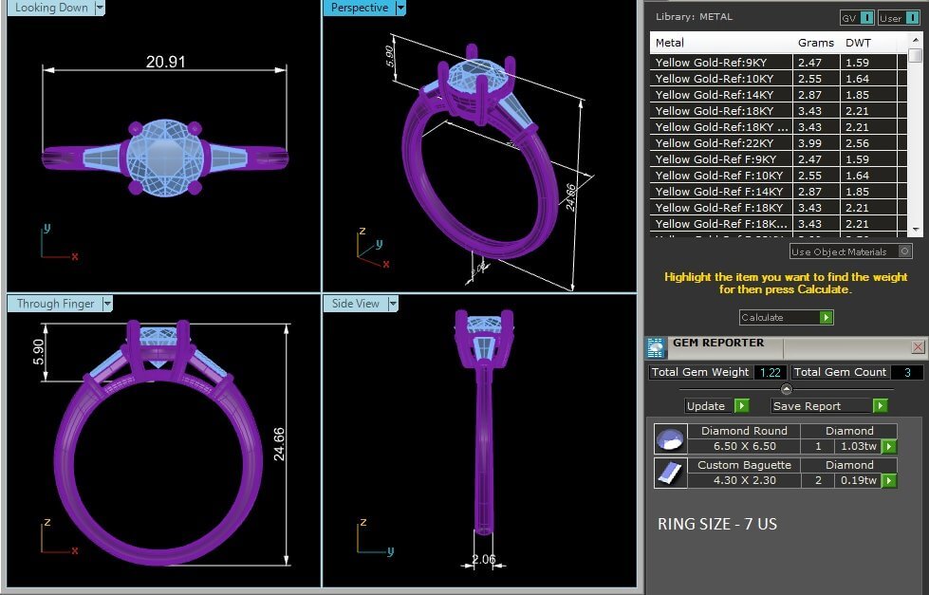Image resolution: width=929 pixels, height=595 pixels.
Task: Click the Custom Baguette gem thumbnail
Action: (671, 473)
